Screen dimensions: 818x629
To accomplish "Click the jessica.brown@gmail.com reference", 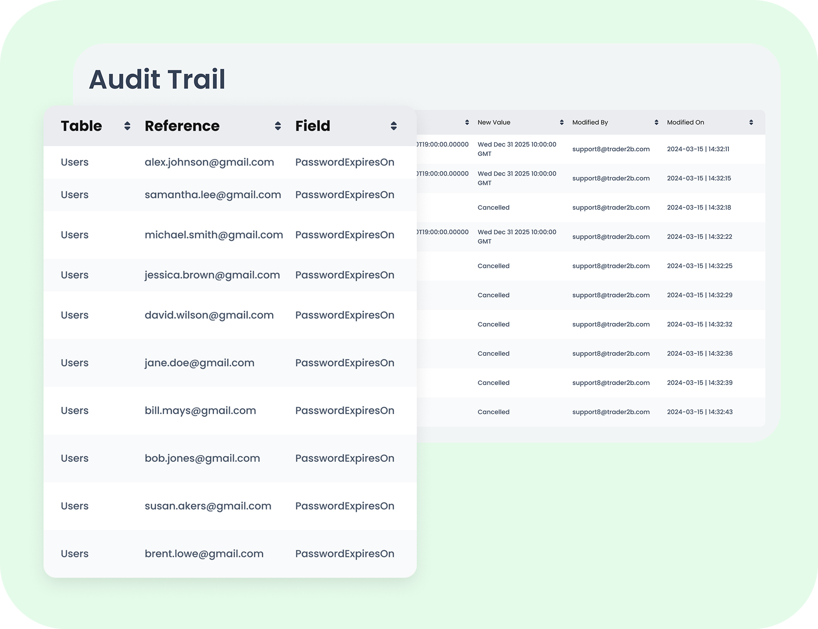I will [x=212, y=275].
